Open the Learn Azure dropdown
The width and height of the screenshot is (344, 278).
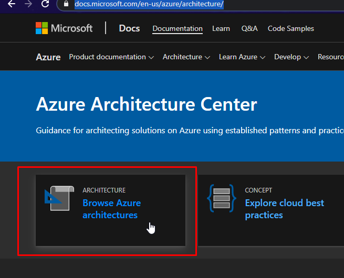tap(242, 57)
